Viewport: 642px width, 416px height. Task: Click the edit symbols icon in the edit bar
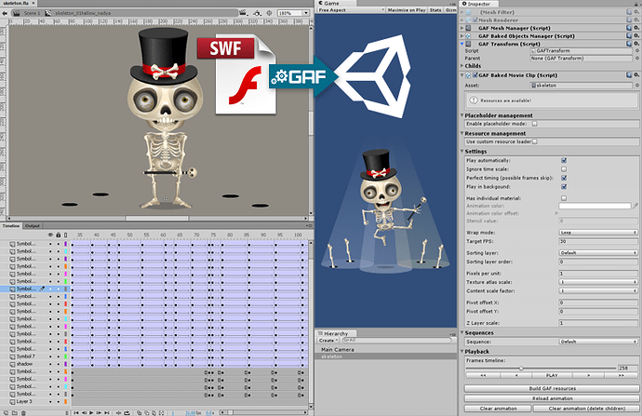(257, 13)
